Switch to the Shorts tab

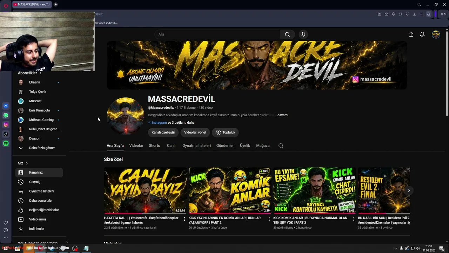(x=154, y=145)
